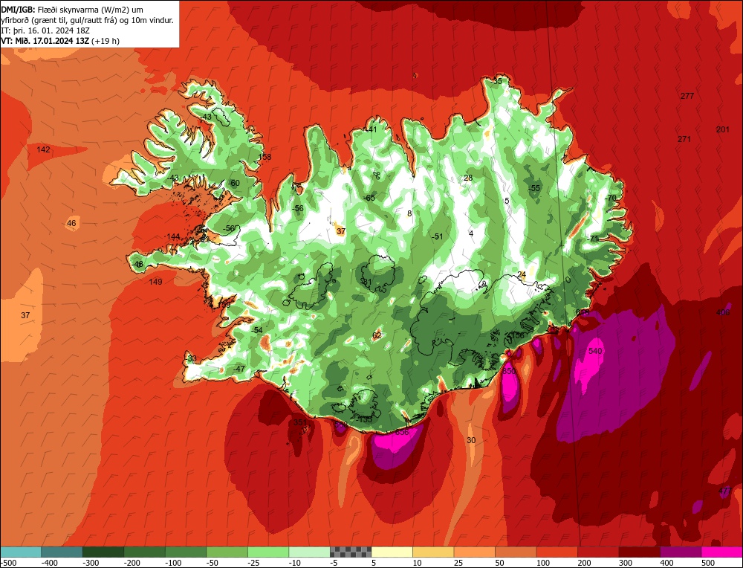Viewport: 743px width, 568px height.
Task: Click the value -54 on the map
Action: pos(256,330)
